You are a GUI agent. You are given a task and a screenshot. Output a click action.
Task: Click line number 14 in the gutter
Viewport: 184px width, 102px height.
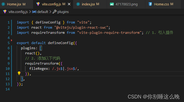coord(8,89)
